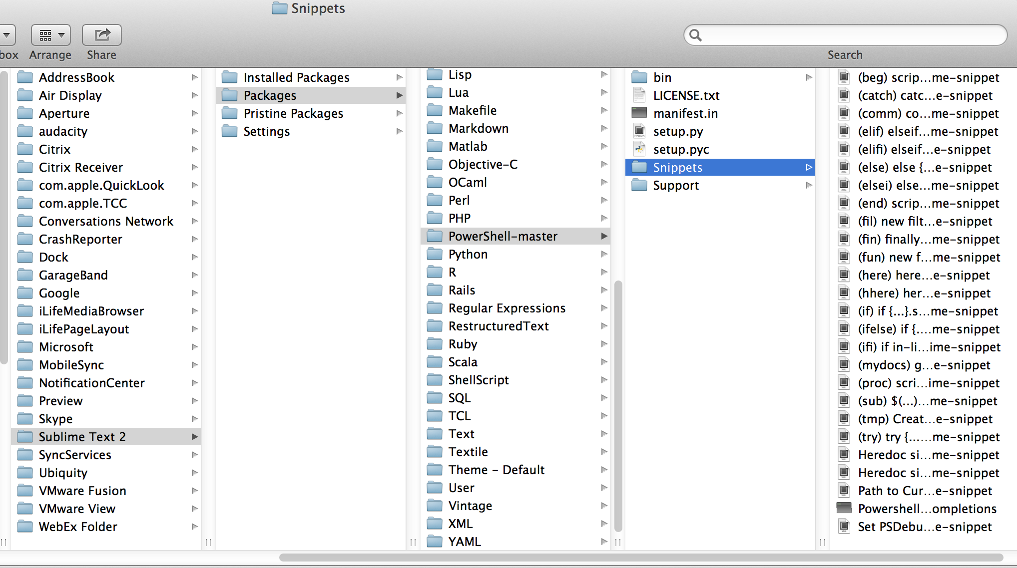Click the third column vertical scrollbar
1017x568 pixels.
[x=618, y=407]
